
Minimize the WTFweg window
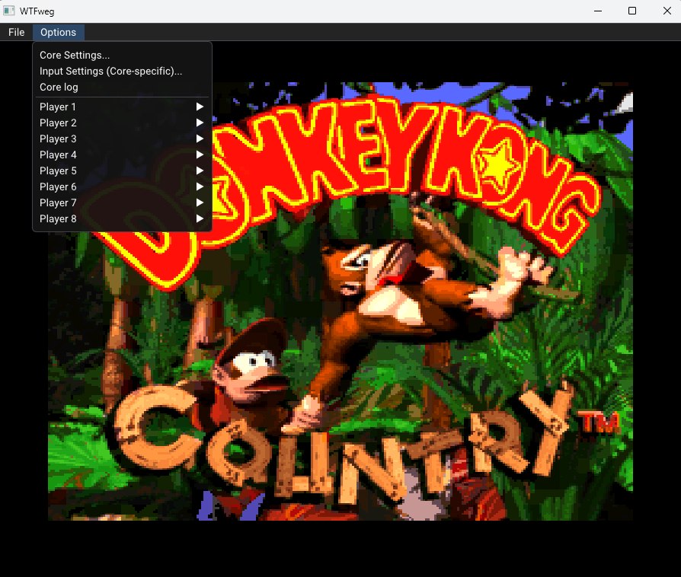(x=597, y=11)
